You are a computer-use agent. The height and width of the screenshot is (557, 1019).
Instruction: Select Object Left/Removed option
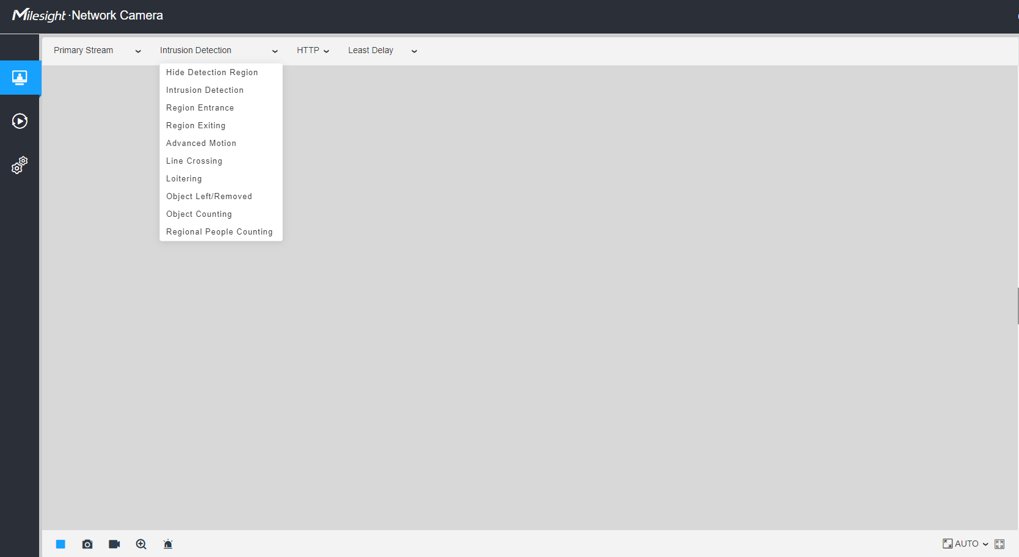click(221, 196)
